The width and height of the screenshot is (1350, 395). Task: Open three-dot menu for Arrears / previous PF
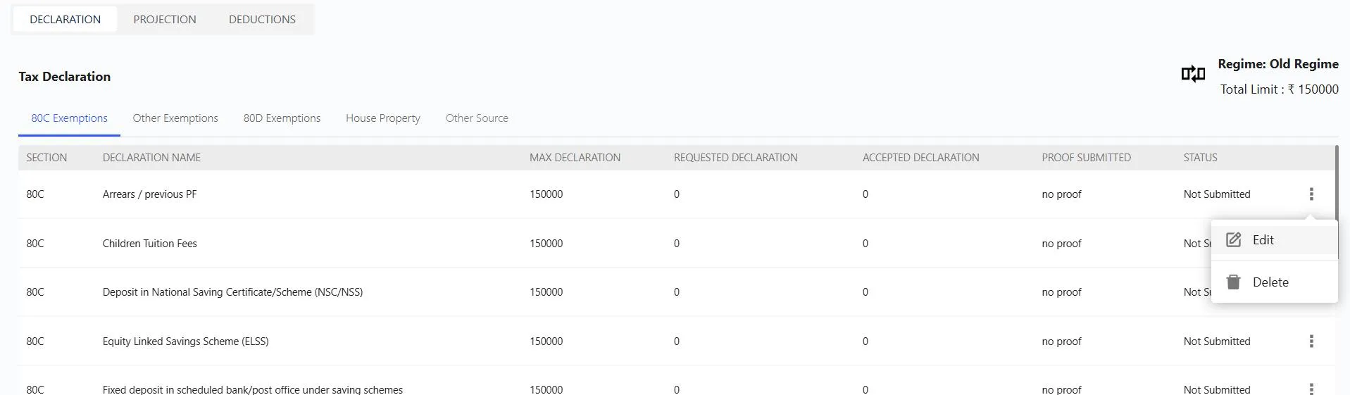[x=1311, y=194]
